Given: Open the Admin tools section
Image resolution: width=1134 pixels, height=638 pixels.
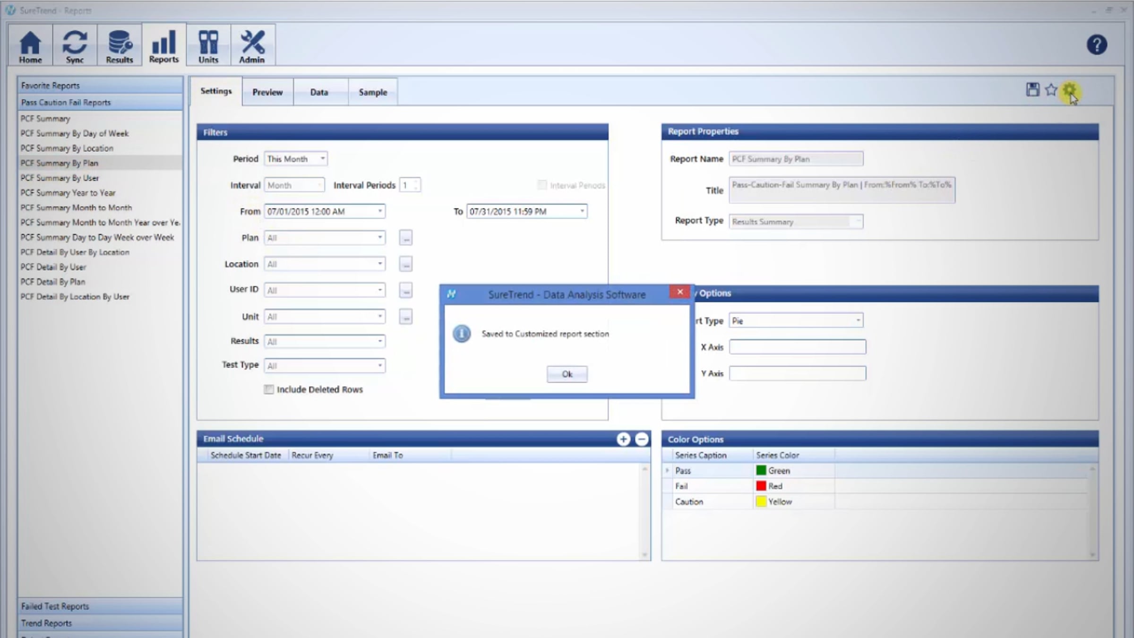Looking at the screenshot, I should pyautogui.click(x=252, y=45).
